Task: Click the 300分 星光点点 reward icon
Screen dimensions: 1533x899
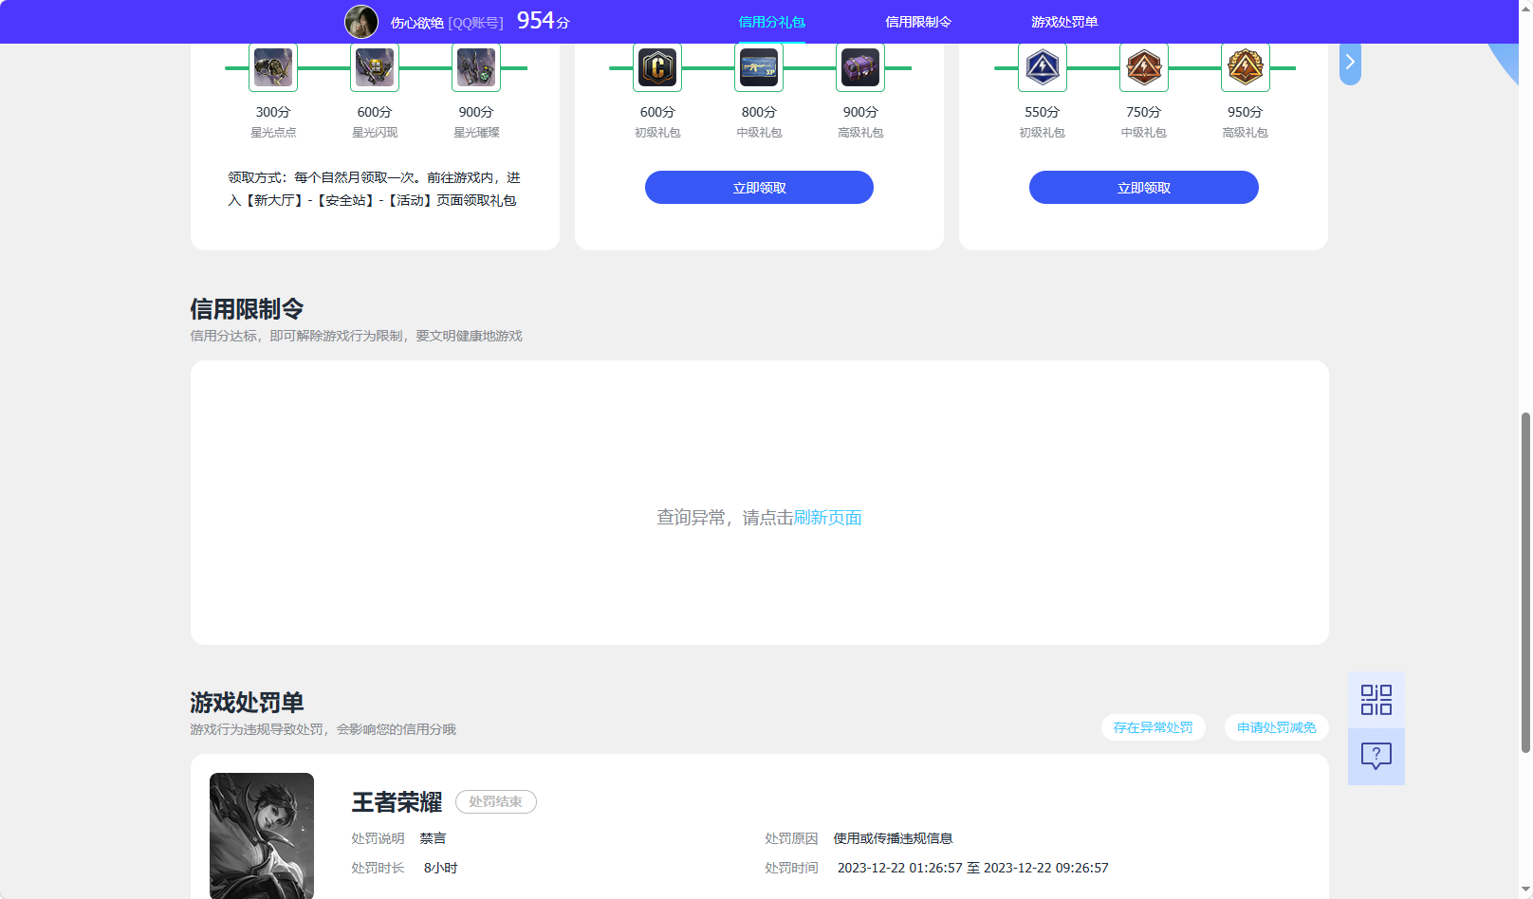Action: click(272, 66)
